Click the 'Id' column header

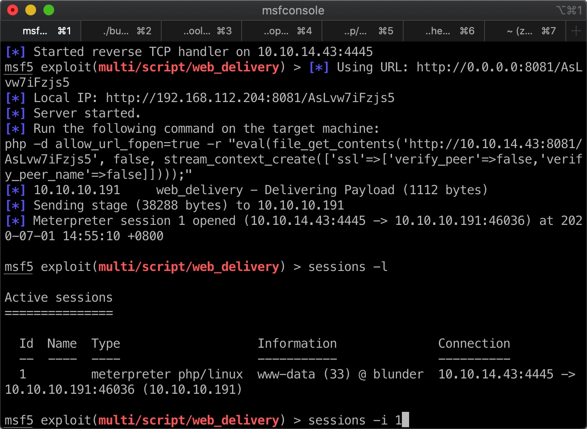click(x=26, y=344)
